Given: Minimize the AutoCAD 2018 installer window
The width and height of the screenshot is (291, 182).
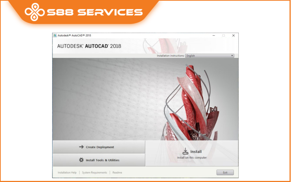Looking at the screenshot, I should [214, 35].
